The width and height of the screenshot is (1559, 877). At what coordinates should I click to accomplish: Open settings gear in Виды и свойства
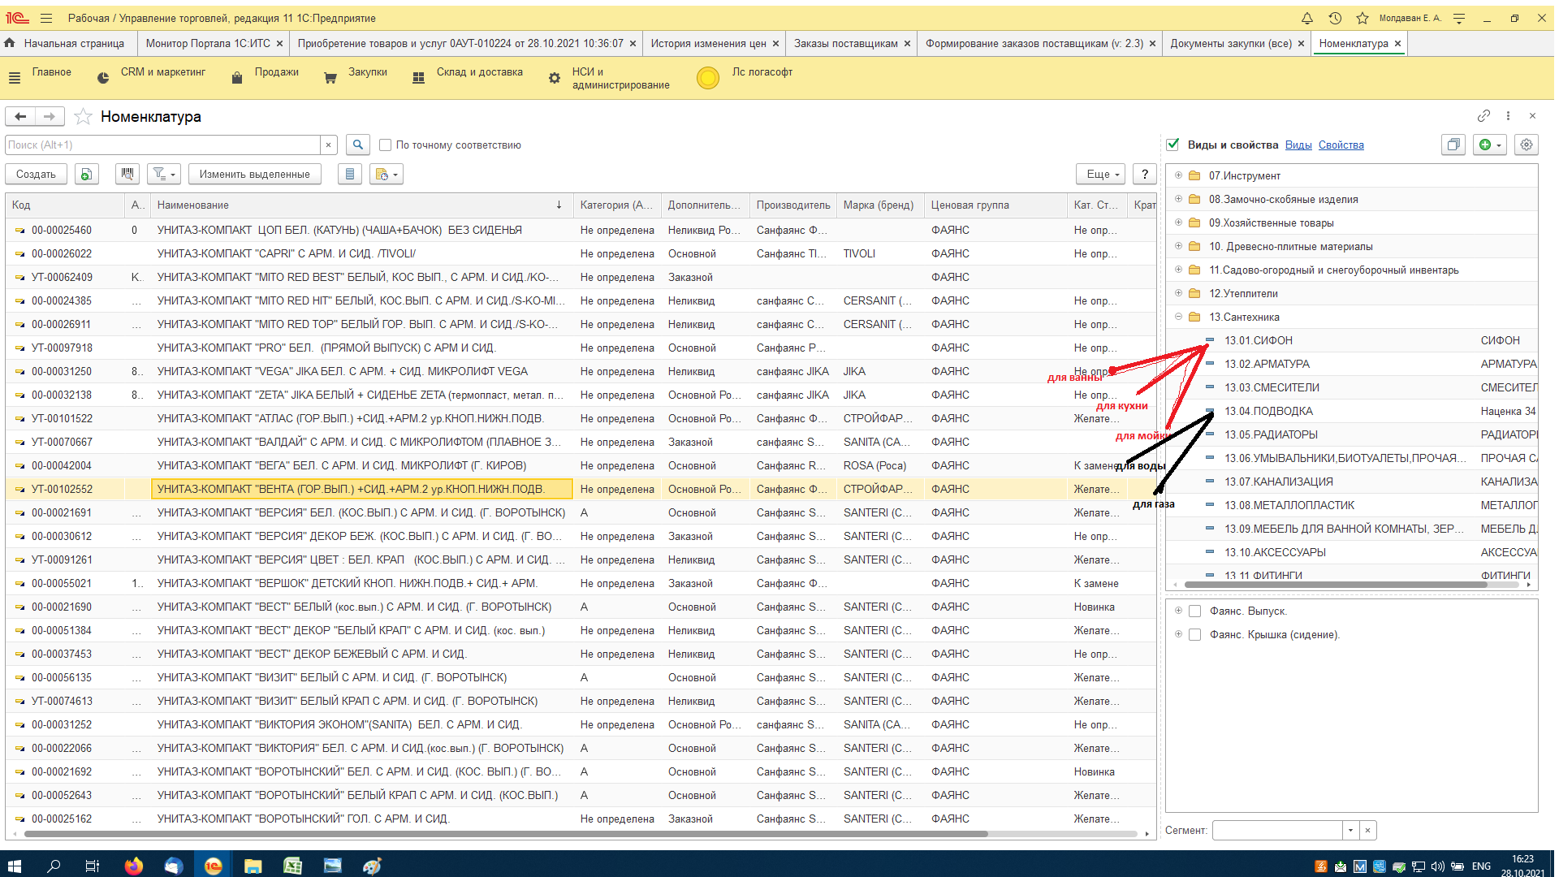pos(1527,145)
